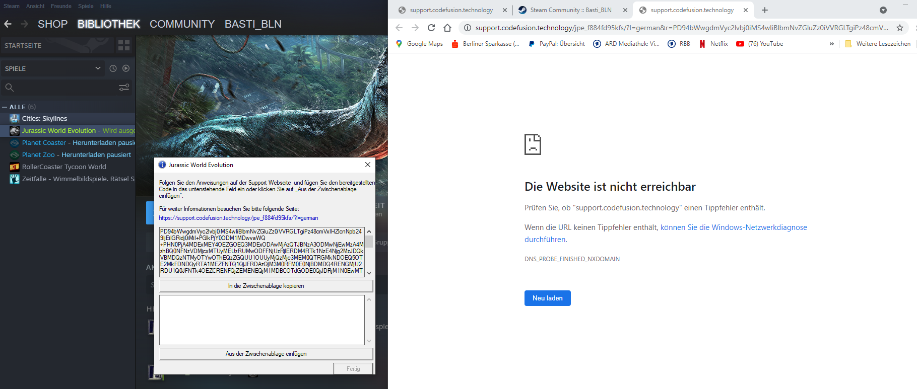Click Aus der Zwischenablage einfügen button
The width and height of the screenshot is (917, 389).
(266, 354)
